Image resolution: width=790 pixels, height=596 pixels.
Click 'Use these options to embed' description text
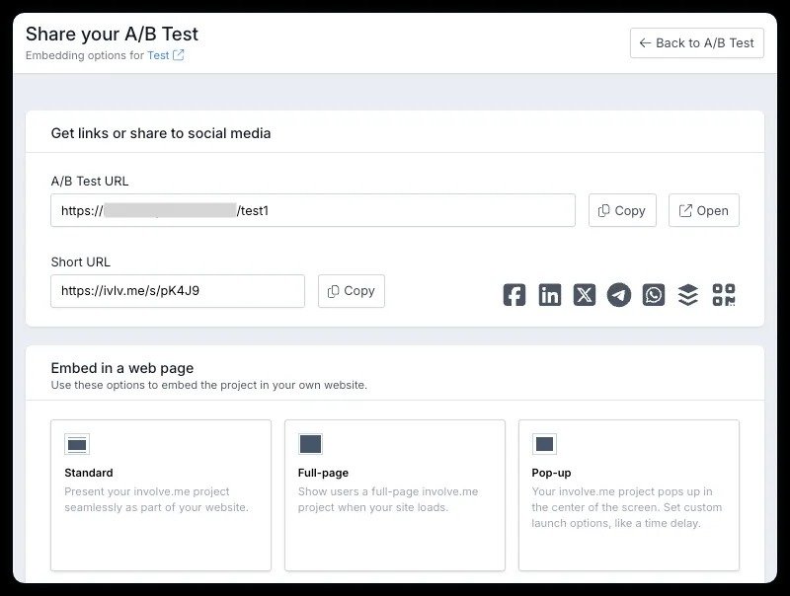tap(209, 385)
